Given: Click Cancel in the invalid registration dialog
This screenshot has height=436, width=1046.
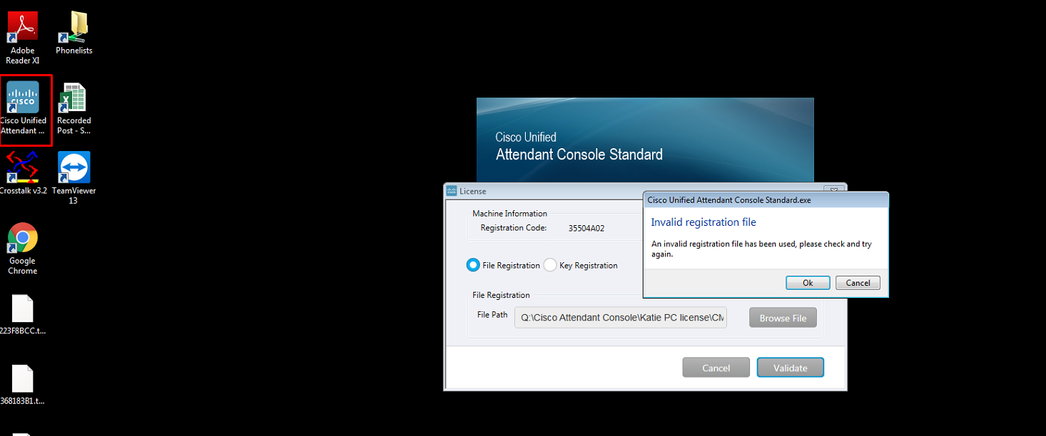Looking at the screenshot, I should tap(858, 283).
